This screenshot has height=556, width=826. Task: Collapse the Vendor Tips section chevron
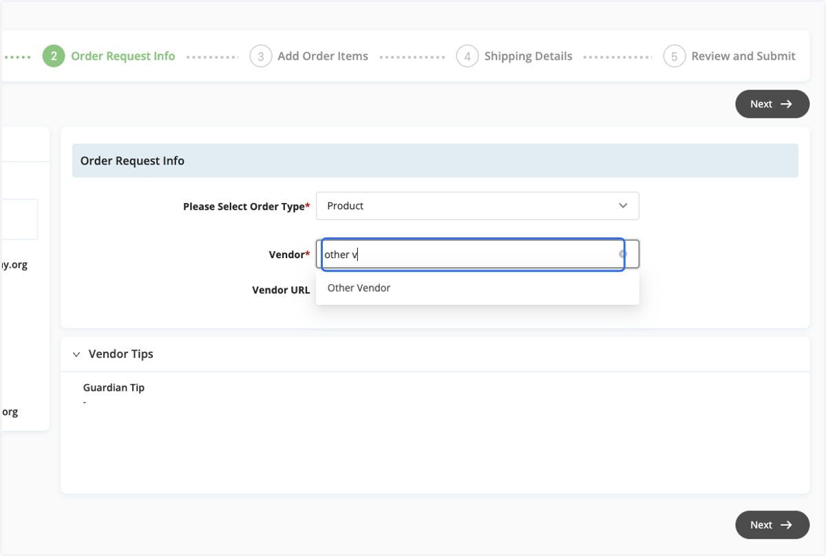pos(76,354)
